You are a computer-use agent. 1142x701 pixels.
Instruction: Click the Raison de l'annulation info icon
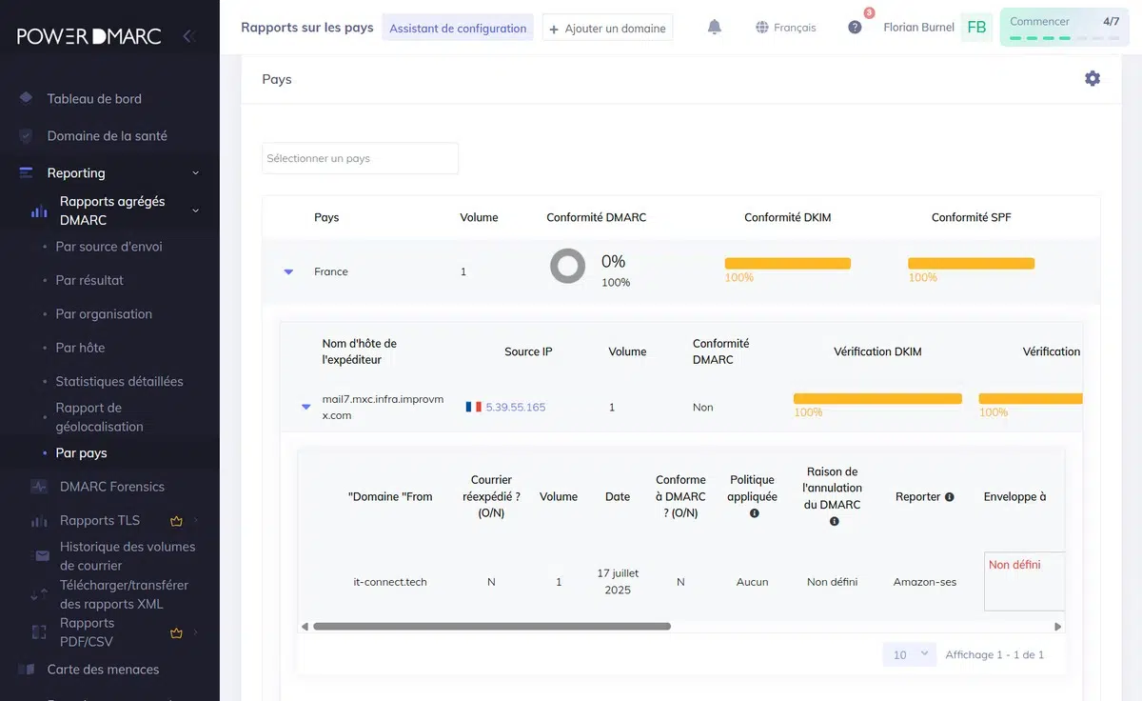(x=834, y=521)
